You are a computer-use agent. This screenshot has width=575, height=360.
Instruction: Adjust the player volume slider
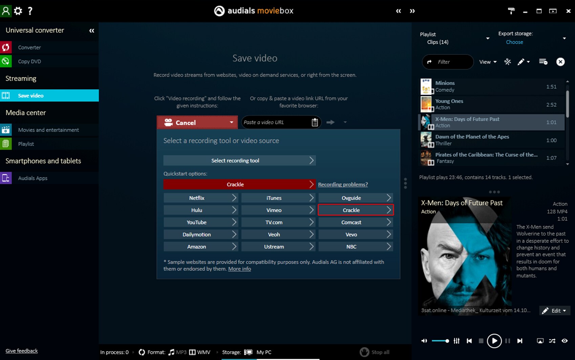pos(440,341)
